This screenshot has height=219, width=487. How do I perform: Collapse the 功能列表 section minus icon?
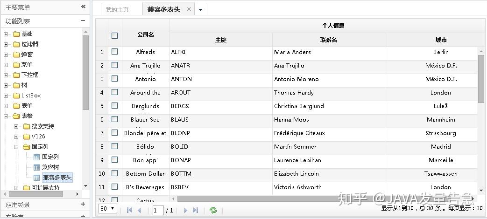[x=83, y=21]
